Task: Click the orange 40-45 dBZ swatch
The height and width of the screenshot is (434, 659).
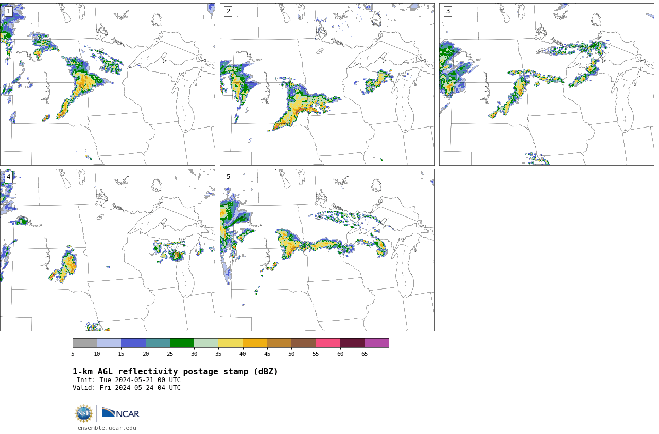Action: click(x=255, y=343)
